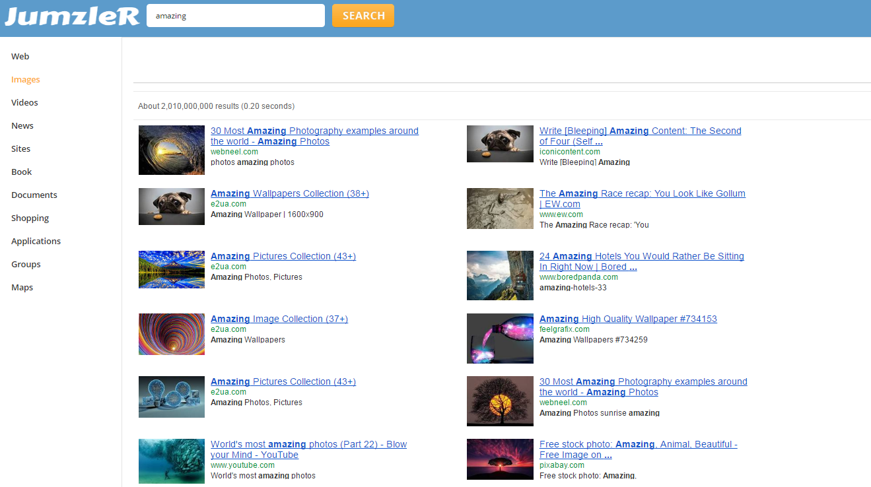Click e2ua.com URL under Wallpapers Collection (38+)

tap(228, 204)
